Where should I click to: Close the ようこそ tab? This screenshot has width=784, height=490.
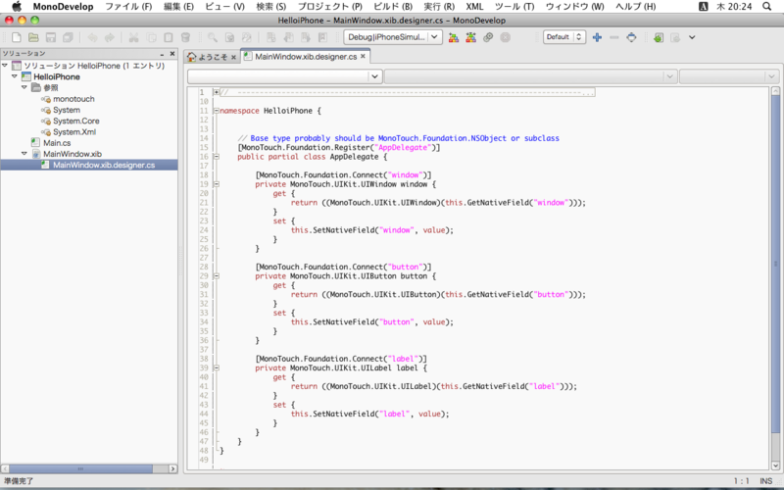point(233,58)
